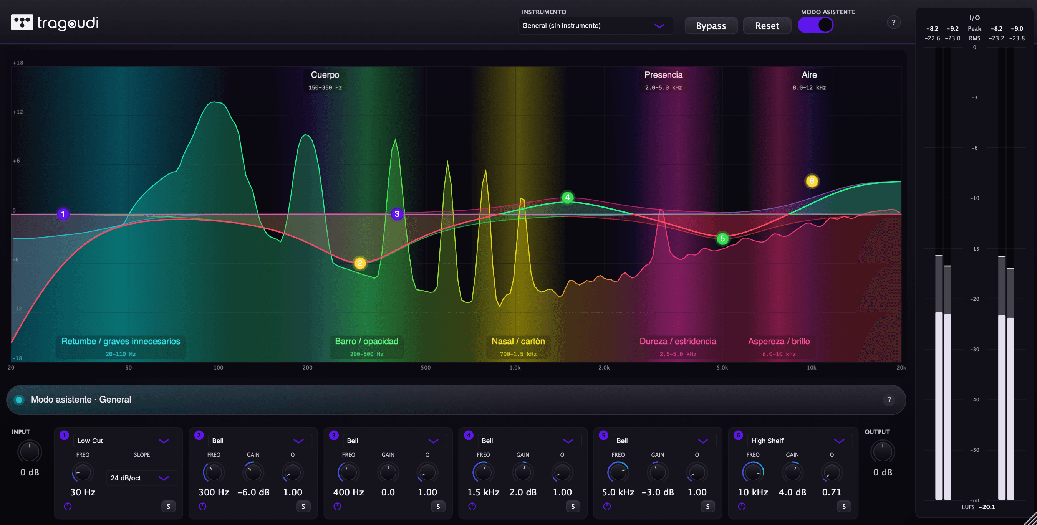Click the Cuerpo 150-350 Hz zone label
The width and height of the screenshot is (1037, 525).
click(325, 81)
